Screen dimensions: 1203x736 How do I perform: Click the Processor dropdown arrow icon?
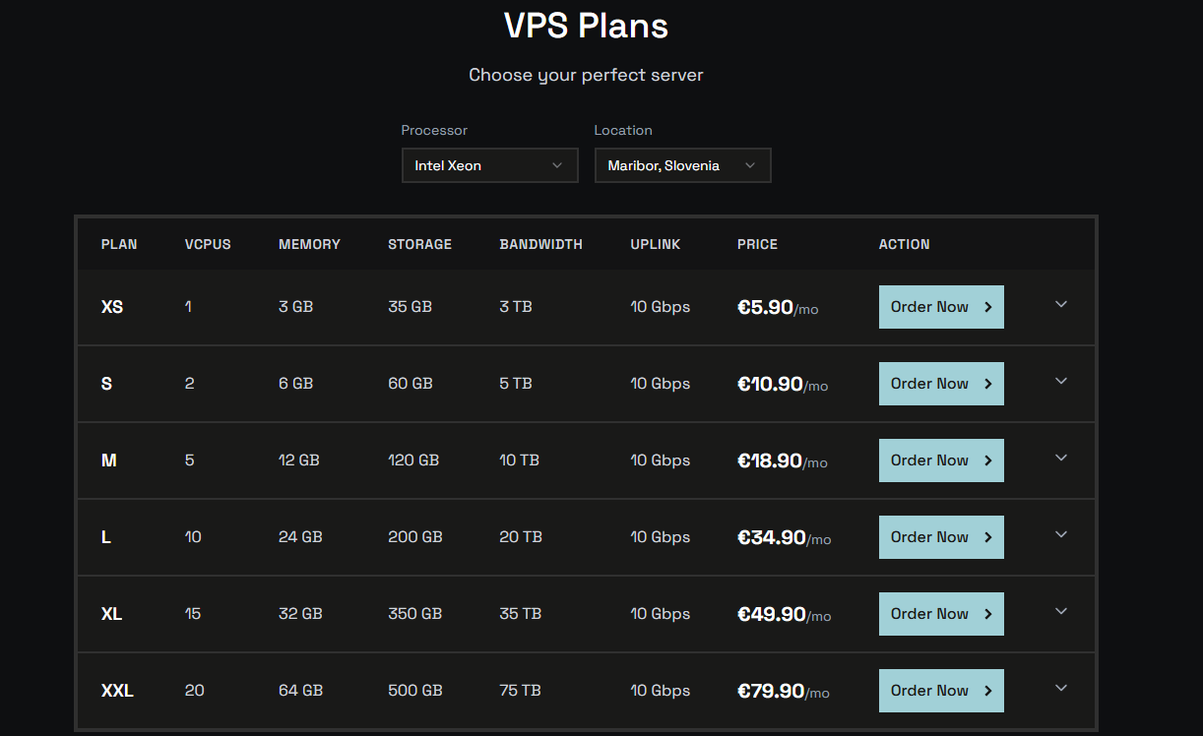(557, 165)
